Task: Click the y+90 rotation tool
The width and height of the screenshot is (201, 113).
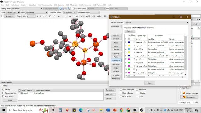Action: tap(99, 16)
